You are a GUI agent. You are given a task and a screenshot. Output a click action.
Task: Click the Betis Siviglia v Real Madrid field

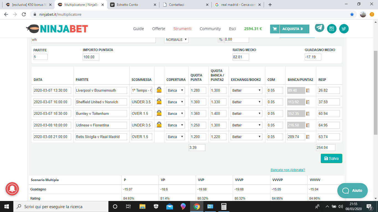101,137
